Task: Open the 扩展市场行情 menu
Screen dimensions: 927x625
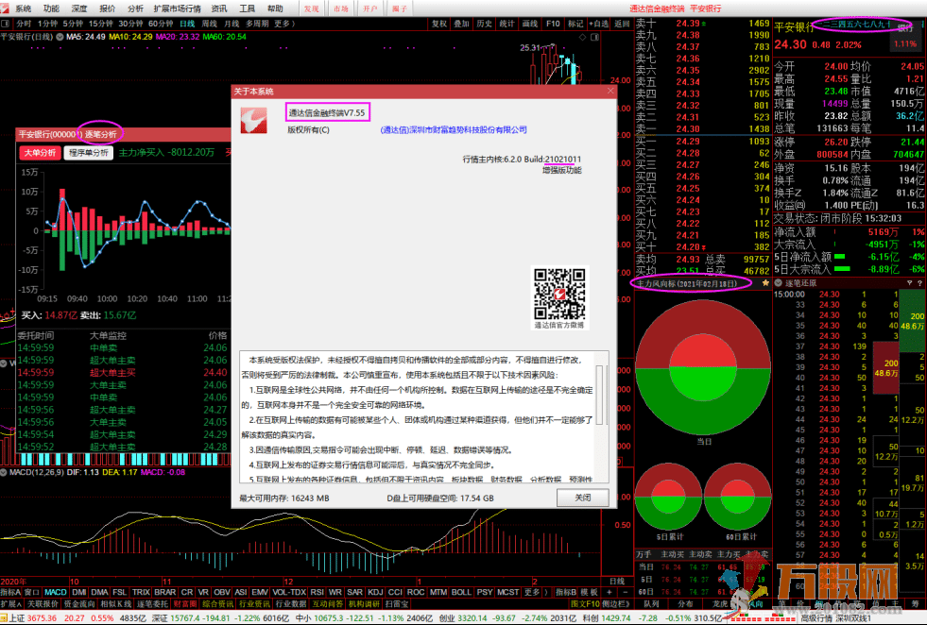Action: (178, 8)
